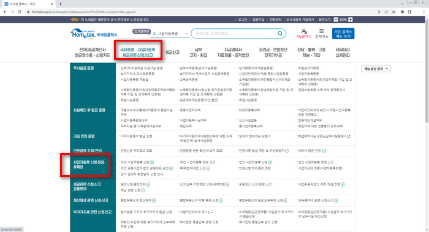Click 기존 홈택스 메뉴 보기 button
This screenshot has width=429, height=232.
[x=343, y=34]
